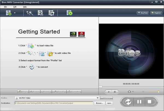Click the 00:00:00 / 00:00:00 time display
The image size is (164, 111).
(131, 84)
